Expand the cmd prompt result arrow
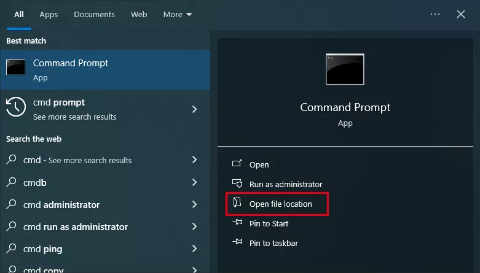Screen dimensions: 480x273 pos(194,109)
